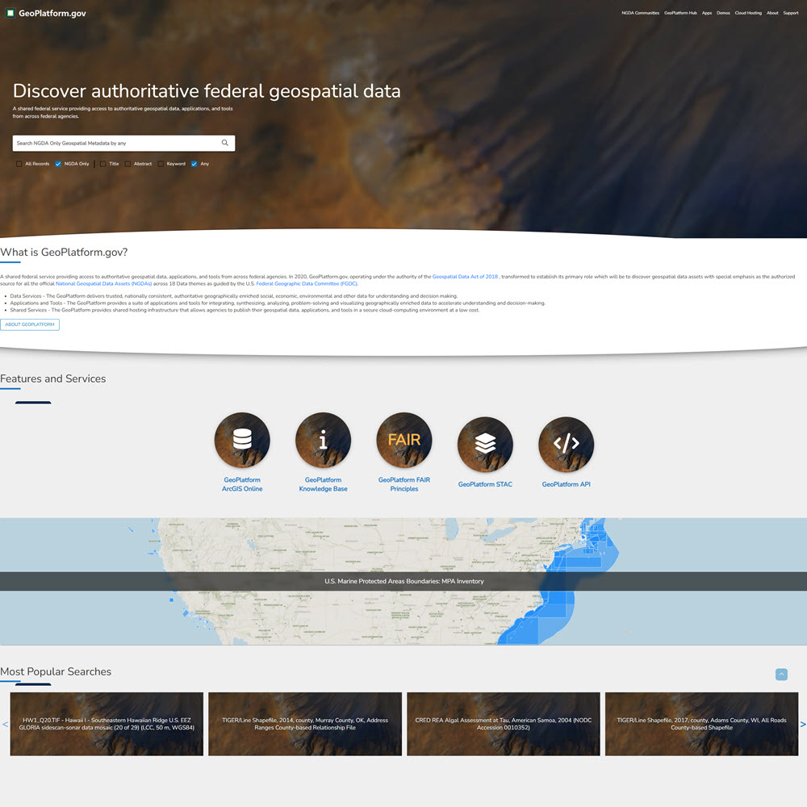
Task: Open the GeoPlatform ArcGIS Online database icon
Action: 242,440
